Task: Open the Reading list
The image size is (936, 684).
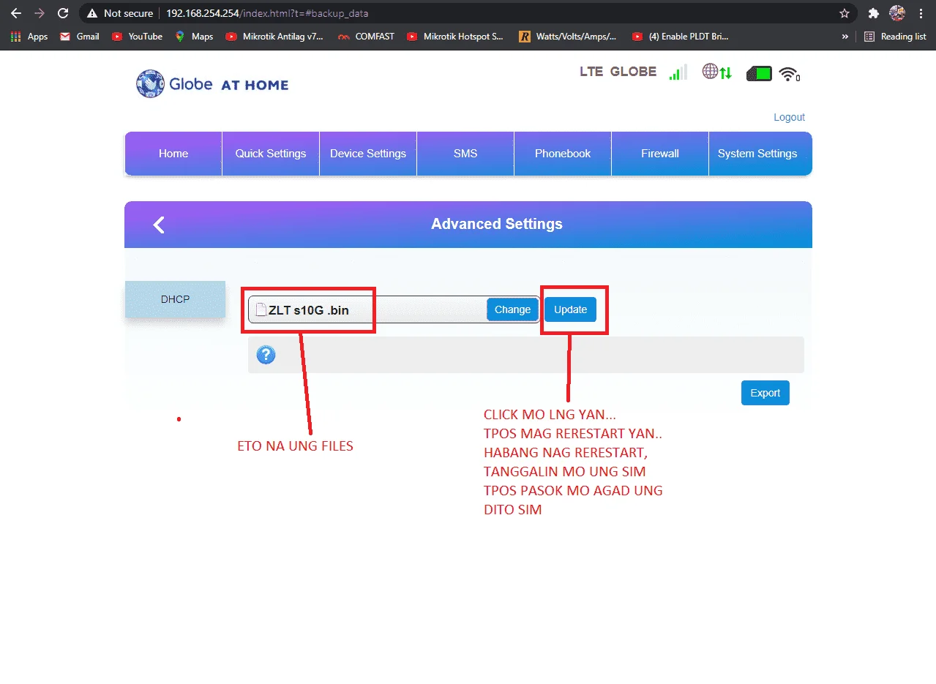Action: 895,36
